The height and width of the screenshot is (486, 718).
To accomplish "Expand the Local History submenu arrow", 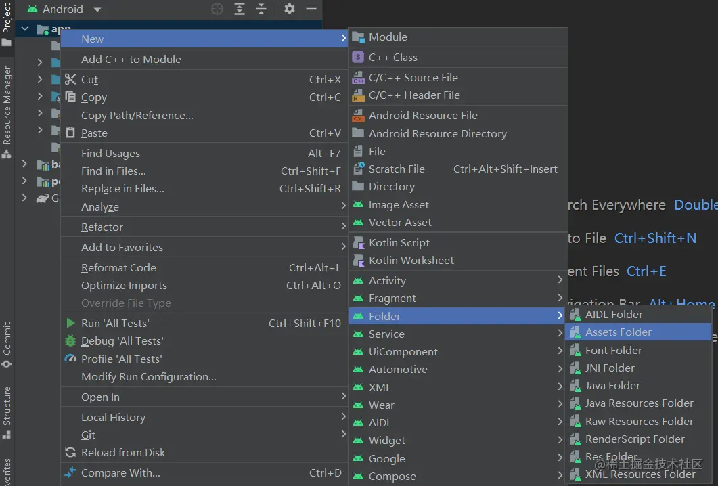I will click(x=343, y=416).
